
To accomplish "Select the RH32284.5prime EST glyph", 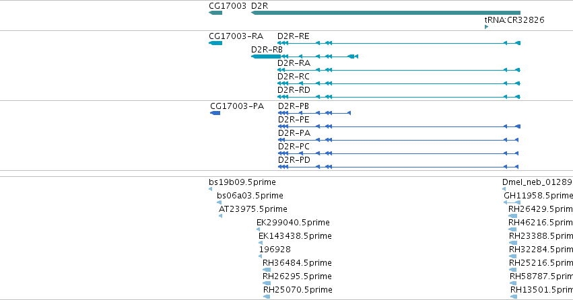I will tap(512, 256).
